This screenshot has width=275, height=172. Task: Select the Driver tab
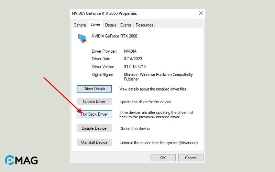pos(96,24)
